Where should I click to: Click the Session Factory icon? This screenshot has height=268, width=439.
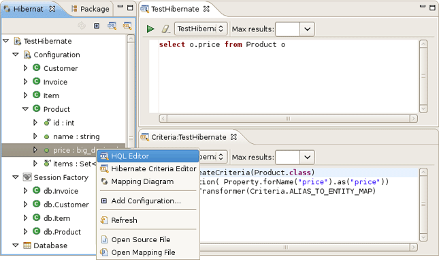click(x=27, y=177)
